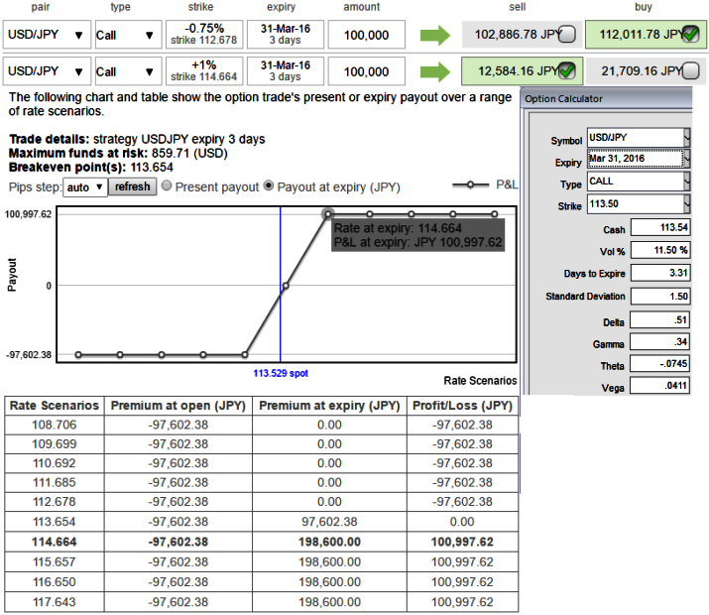Click the second row 31-Mar-16 expiry box
709x615 pixels.
click(x=283, y=70)
